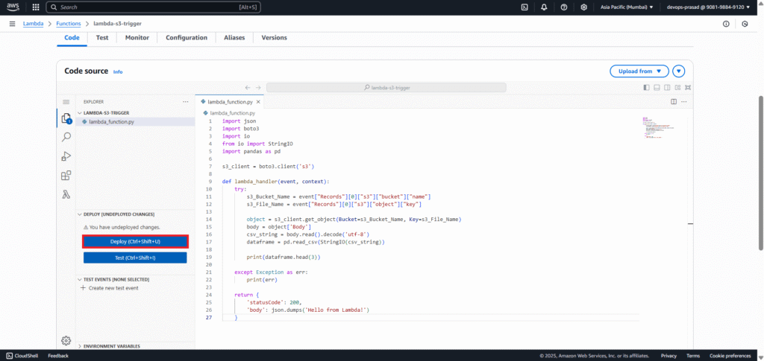Open the AWS console home logo

point(13,7)
